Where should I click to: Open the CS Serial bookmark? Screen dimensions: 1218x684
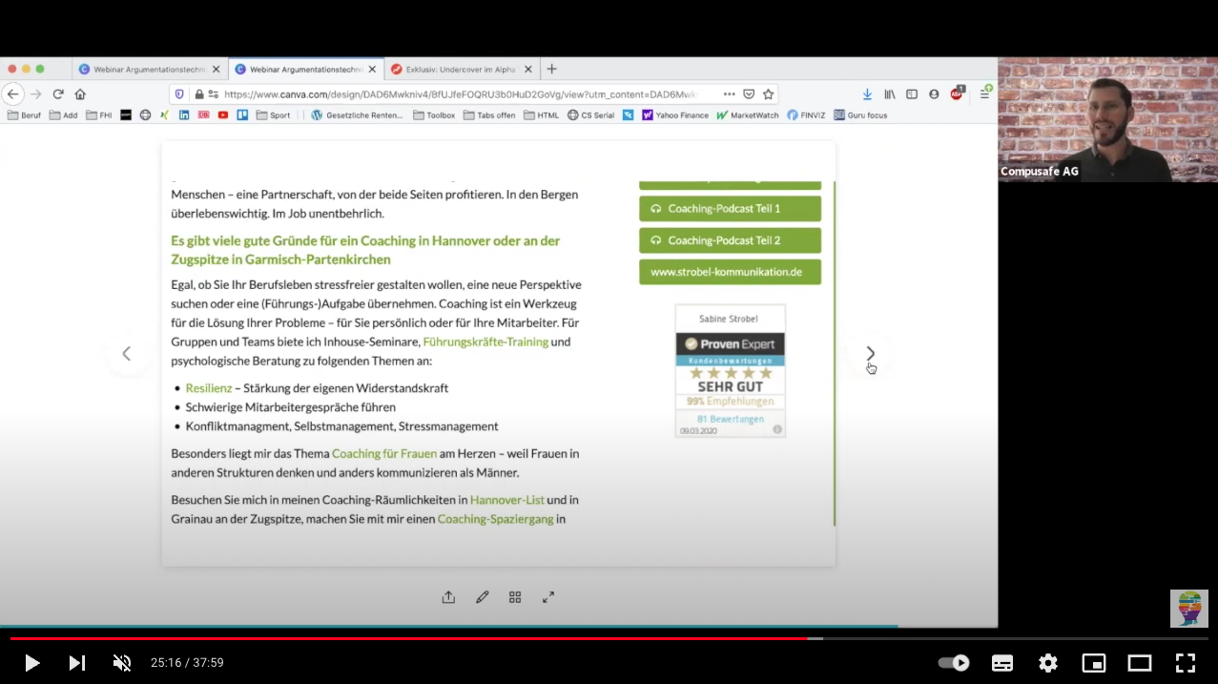tap(590, 115)
